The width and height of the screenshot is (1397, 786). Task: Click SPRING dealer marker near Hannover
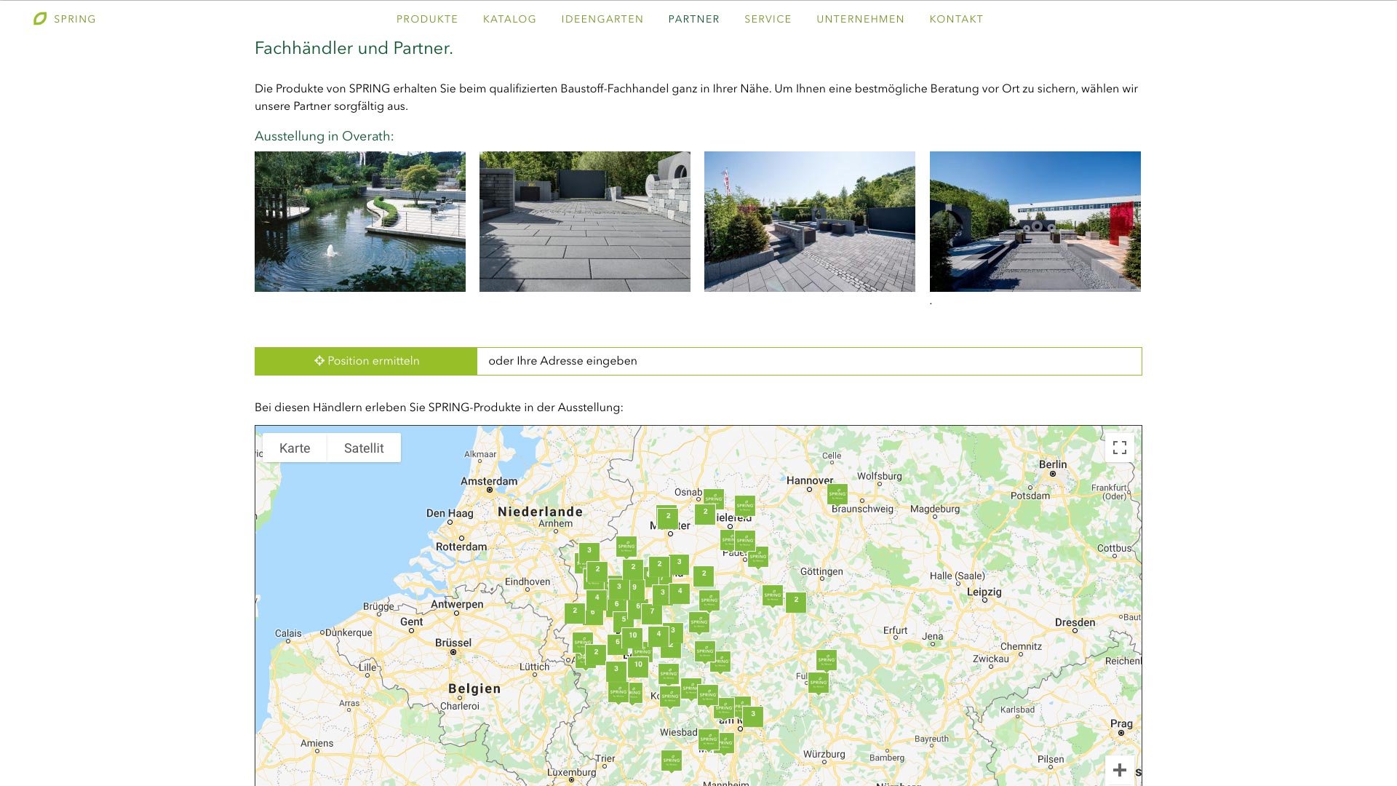coord(837,494)
